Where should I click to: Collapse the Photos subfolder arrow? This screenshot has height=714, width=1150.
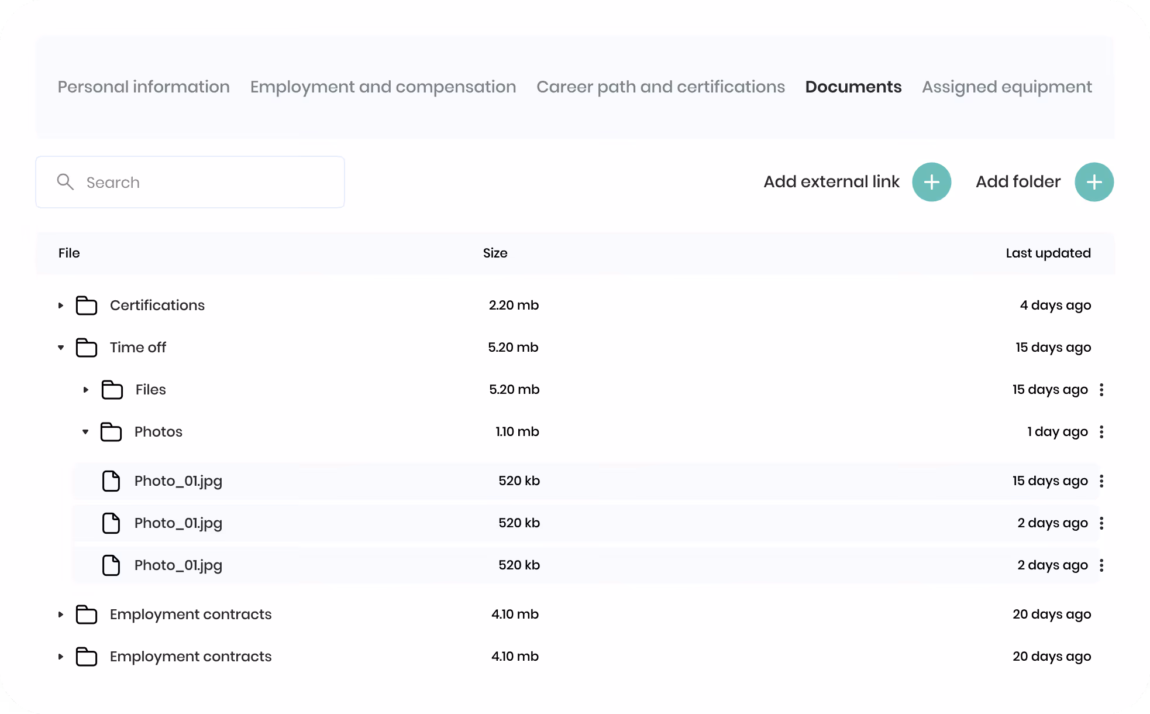point(85,432)
